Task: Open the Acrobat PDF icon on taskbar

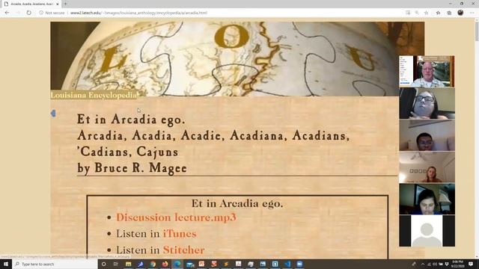Action: click(x=239, y=264)
